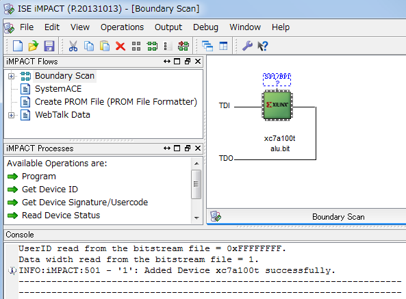Screen dimensions: 406x299
Task: Expand the Boundary Scan tree node
Action: tap(11, 76)
